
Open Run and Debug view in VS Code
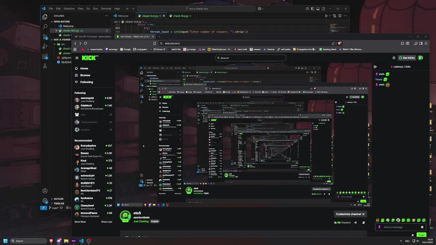pos(45,46)
